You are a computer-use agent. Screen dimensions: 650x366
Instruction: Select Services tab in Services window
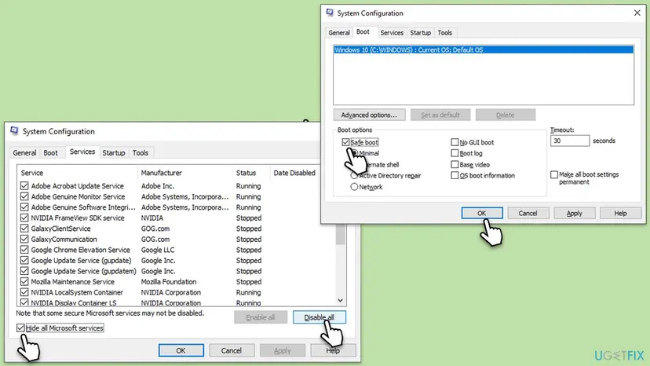(x=82, y=152)
